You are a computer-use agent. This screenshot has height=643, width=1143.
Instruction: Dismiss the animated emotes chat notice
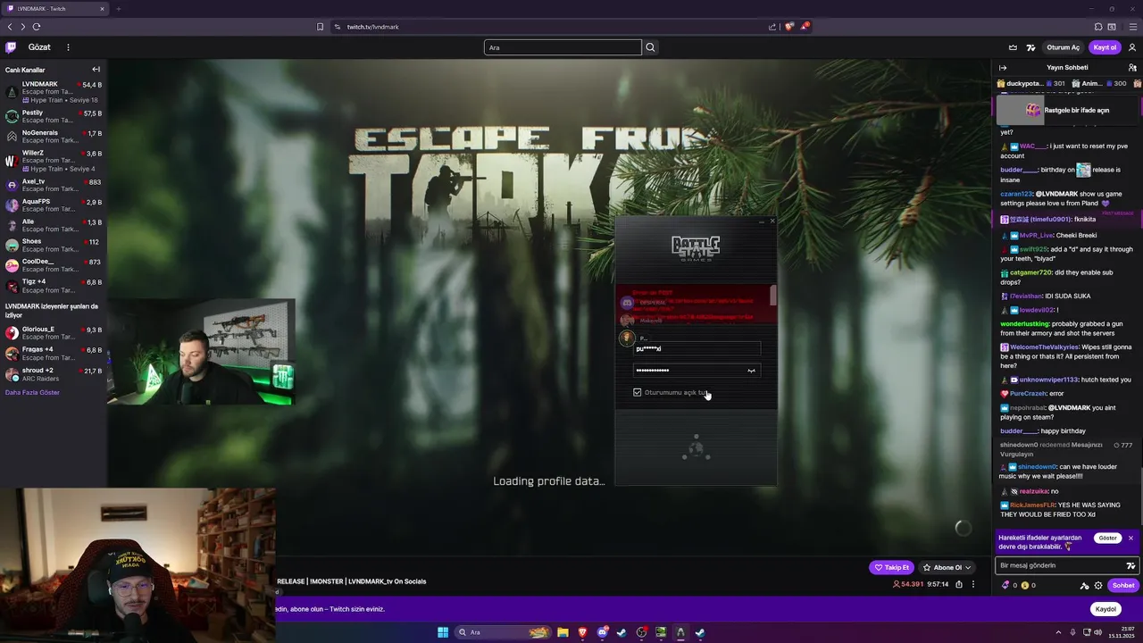tap(1130, 538)
